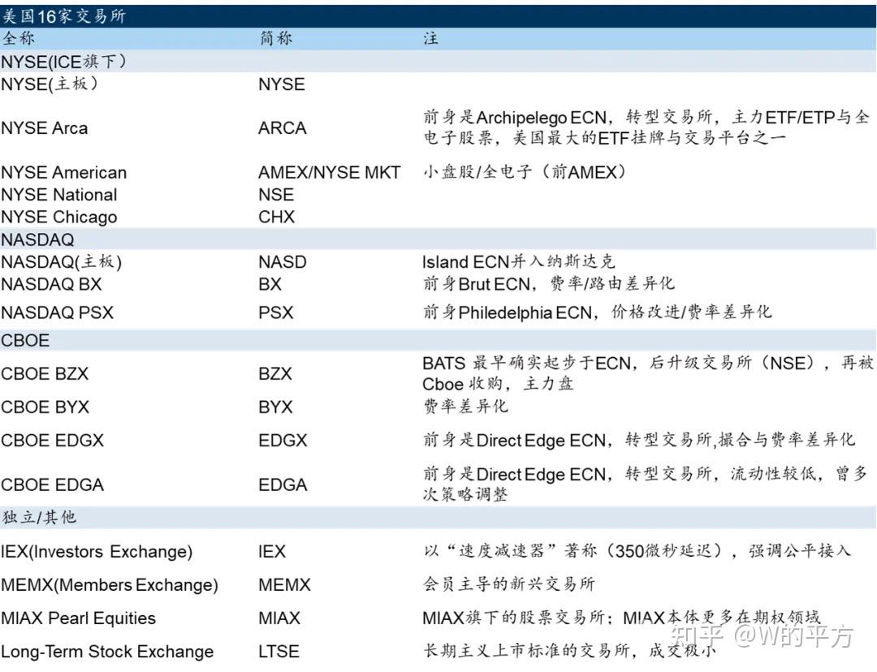
Task: Click the 速度减速器 note for IEX
Action: coord(637,551)
